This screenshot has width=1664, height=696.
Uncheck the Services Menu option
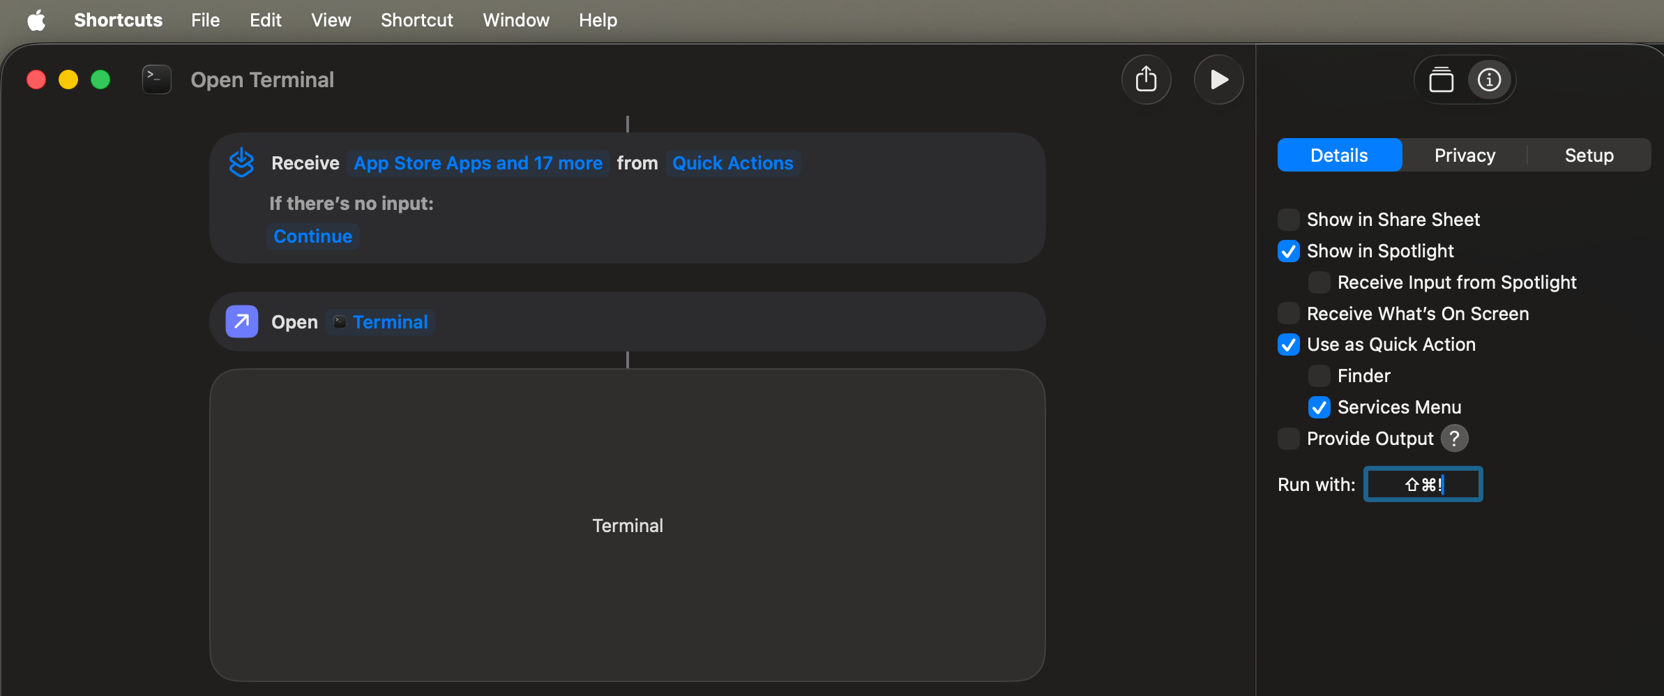pyautogui.click(x=1319, y=407)
